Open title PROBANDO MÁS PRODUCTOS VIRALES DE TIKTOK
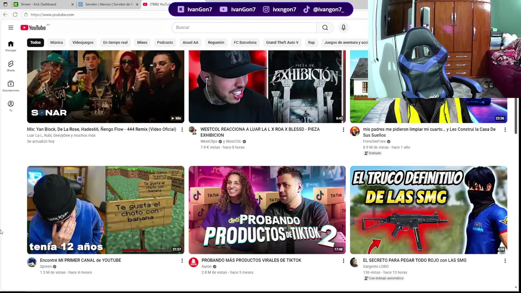Viewport: 521px width, 293px height. tap(251, 260)
